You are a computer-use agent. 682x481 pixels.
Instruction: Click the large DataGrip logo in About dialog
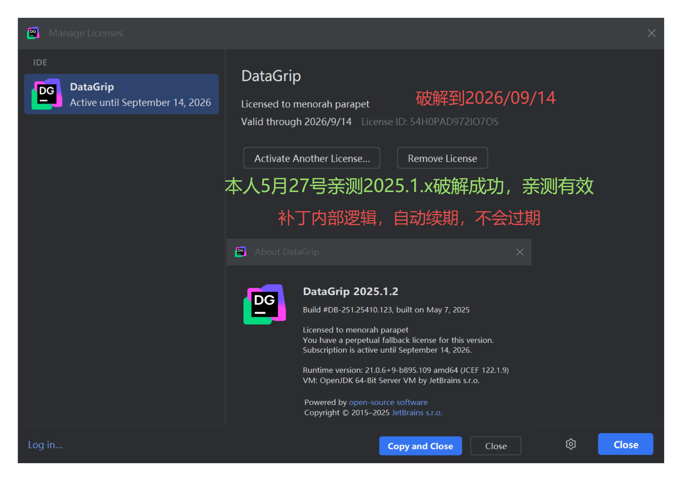(x=264, y=304)
